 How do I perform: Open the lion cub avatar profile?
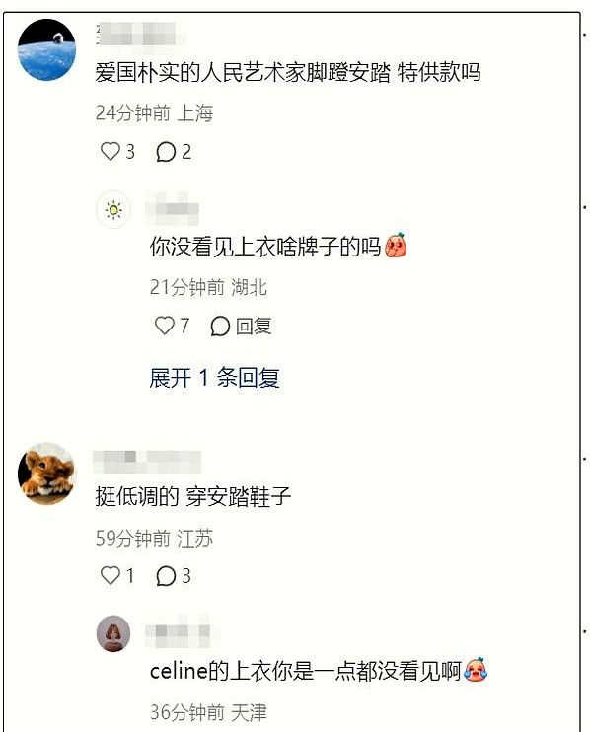(x=46, y=474)
